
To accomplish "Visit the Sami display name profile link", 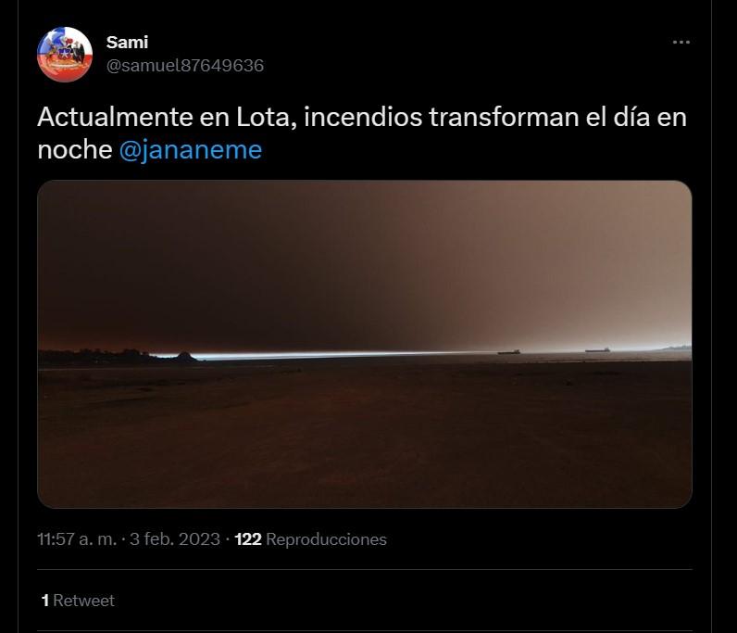I will pos(127,43).
